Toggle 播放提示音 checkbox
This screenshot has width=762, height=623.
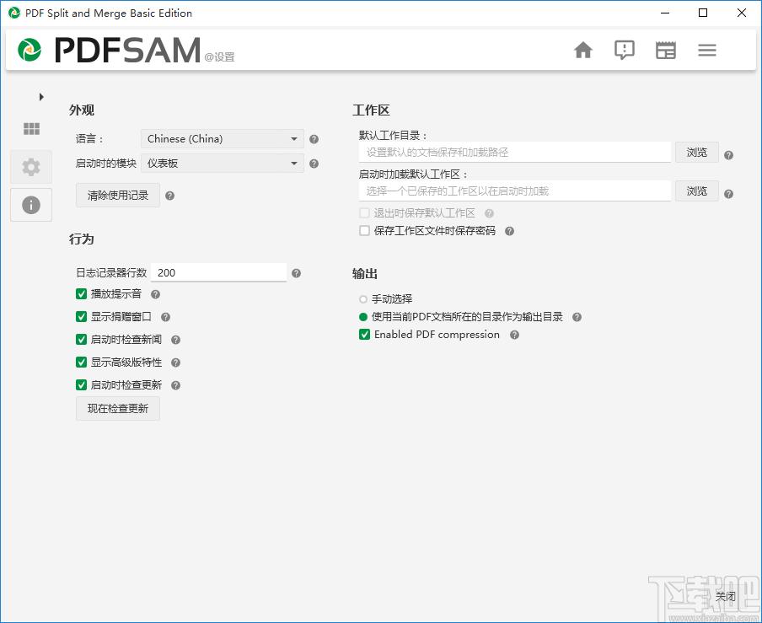pyautogui.click(x=82, y=294)
